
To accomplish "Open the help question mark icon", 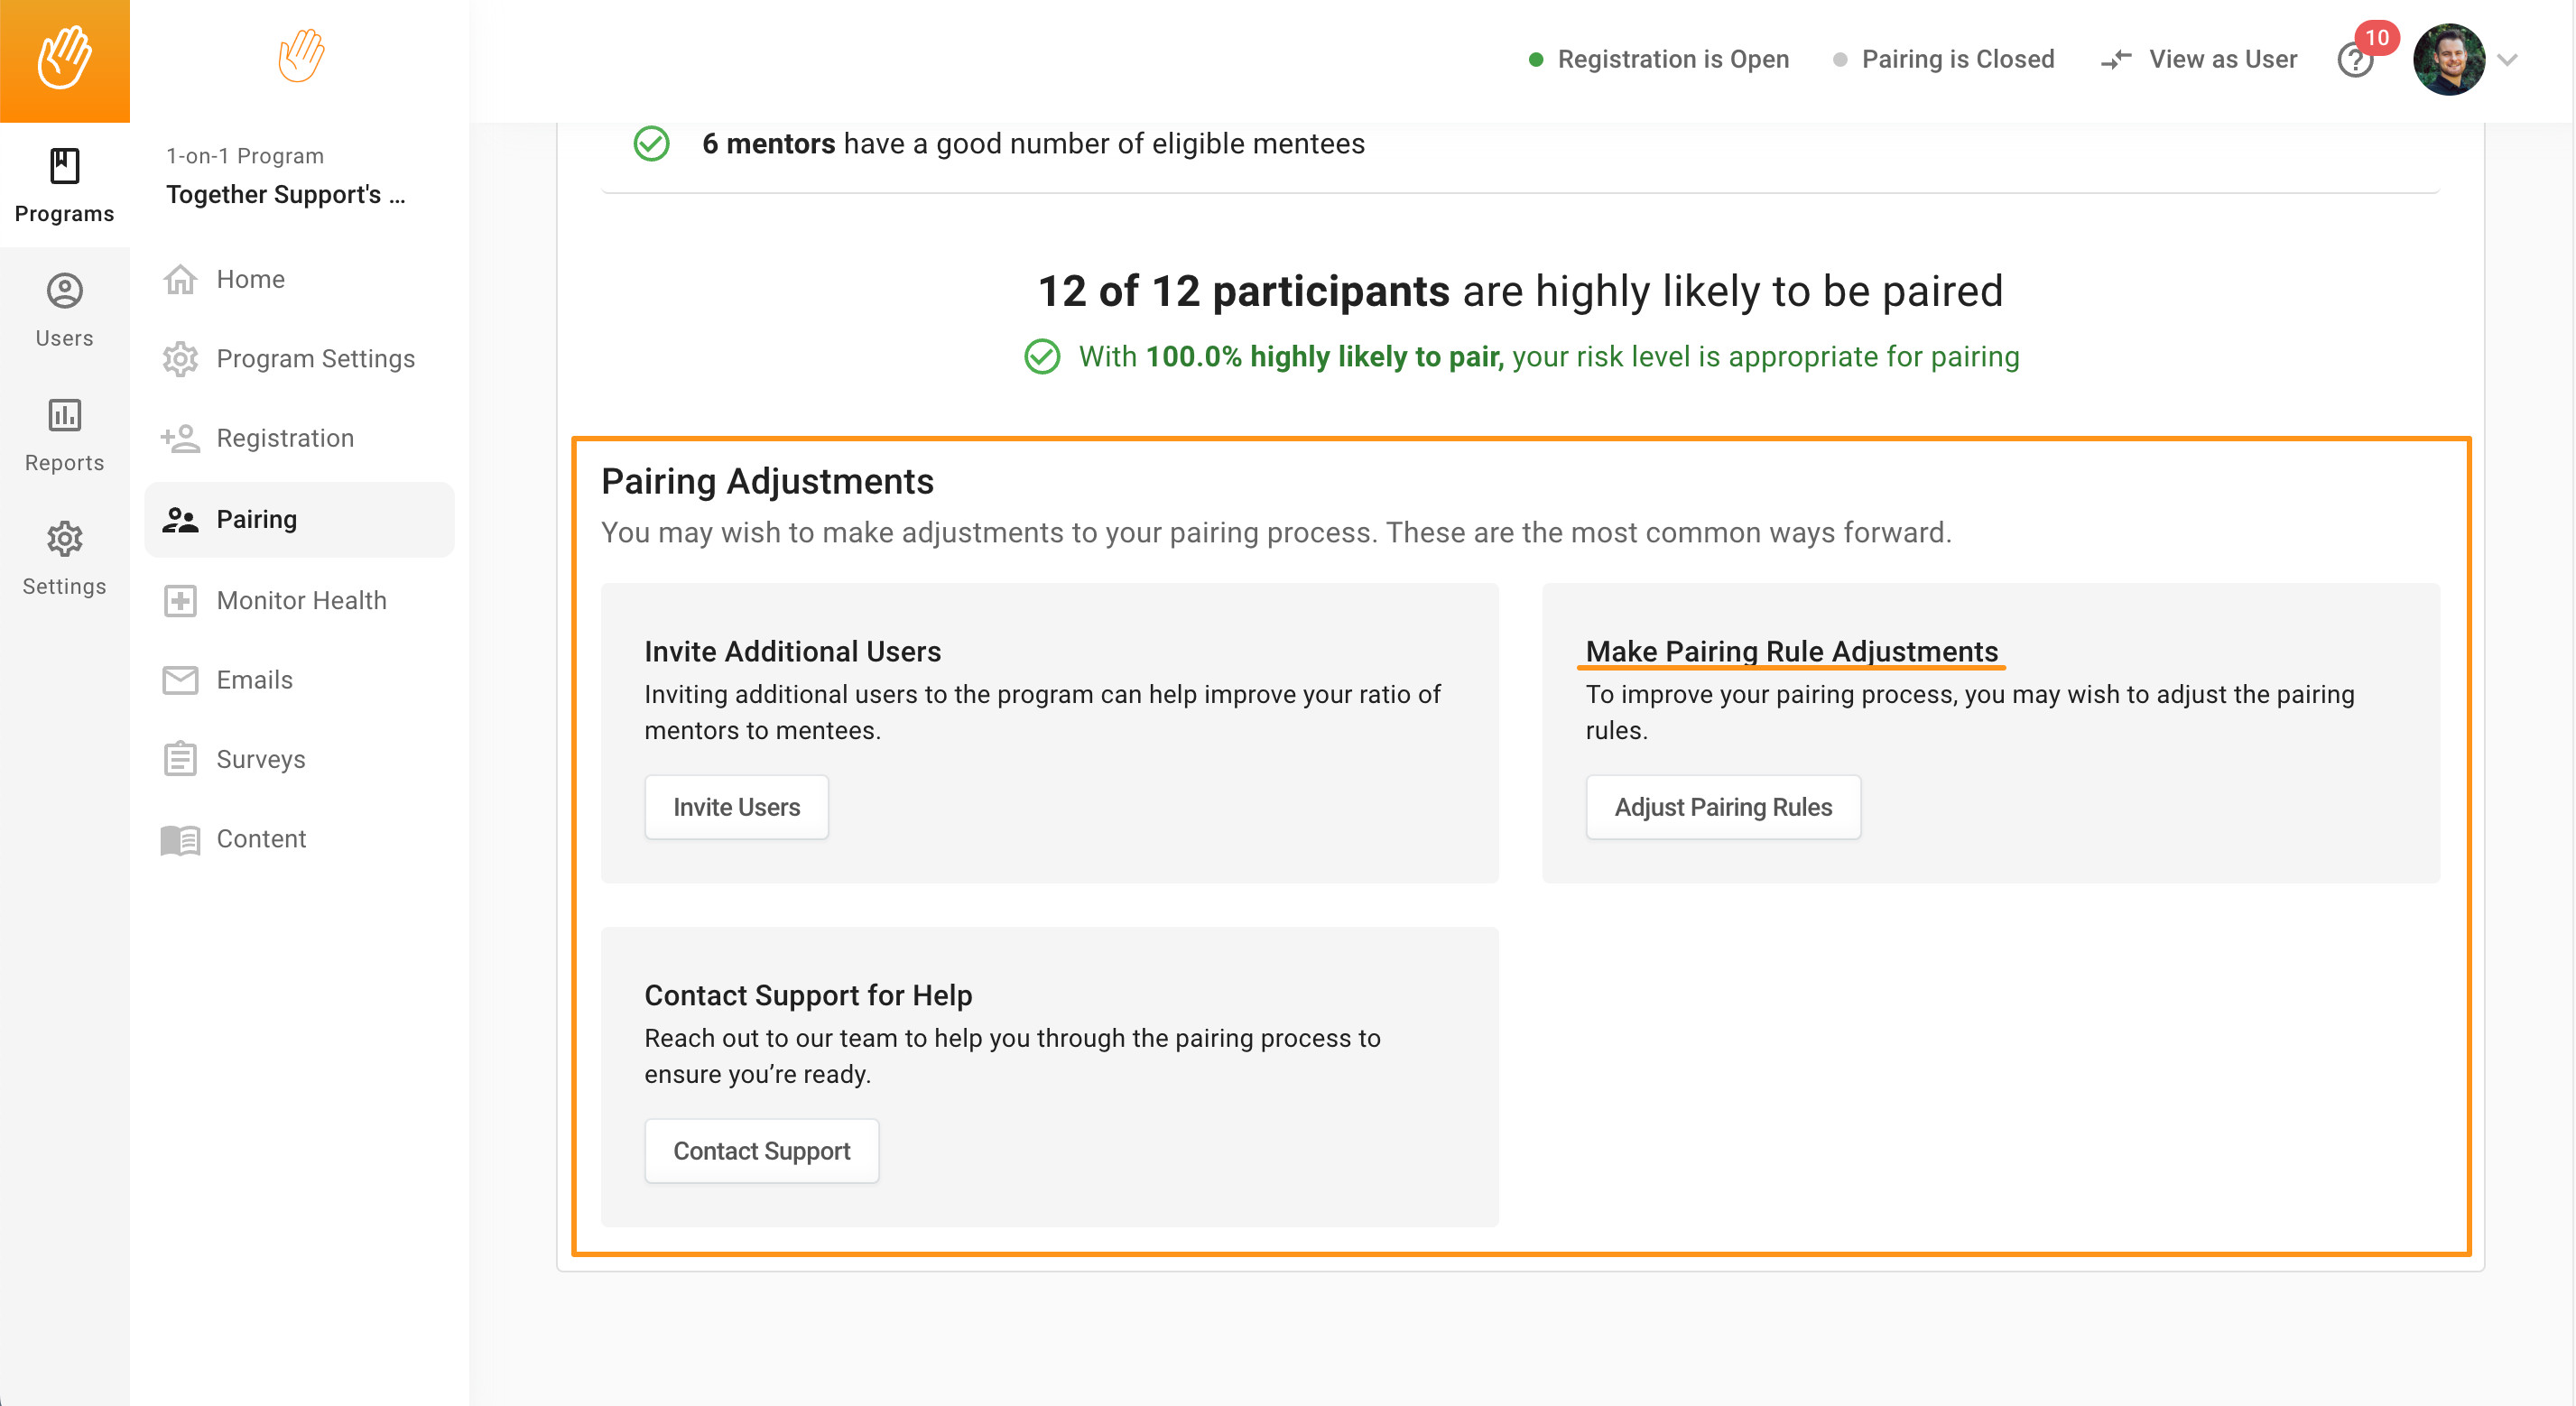I will coord(2355,61).
